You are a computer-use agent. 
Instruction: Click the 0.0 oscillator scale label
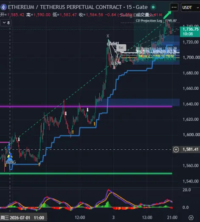(186, 208)
